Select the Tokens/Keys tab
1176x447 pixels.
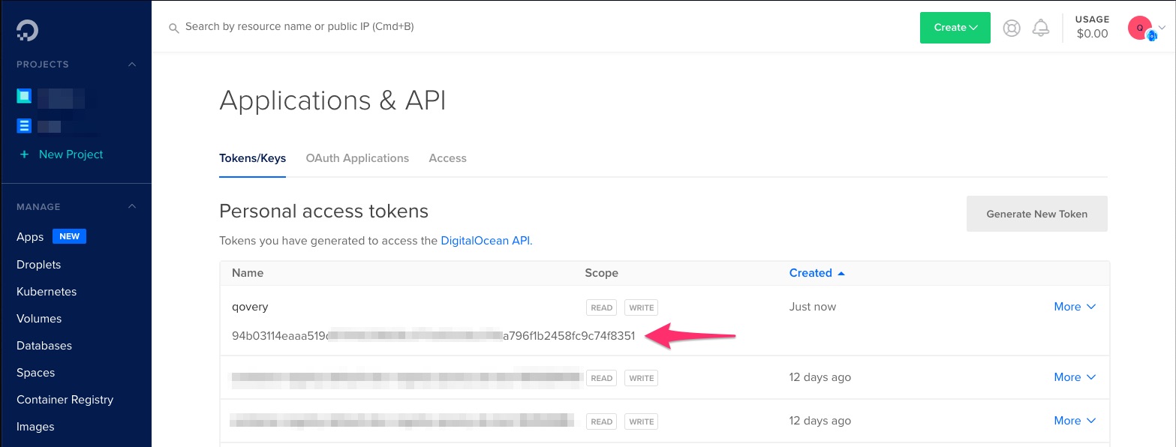tap(252, 158)
